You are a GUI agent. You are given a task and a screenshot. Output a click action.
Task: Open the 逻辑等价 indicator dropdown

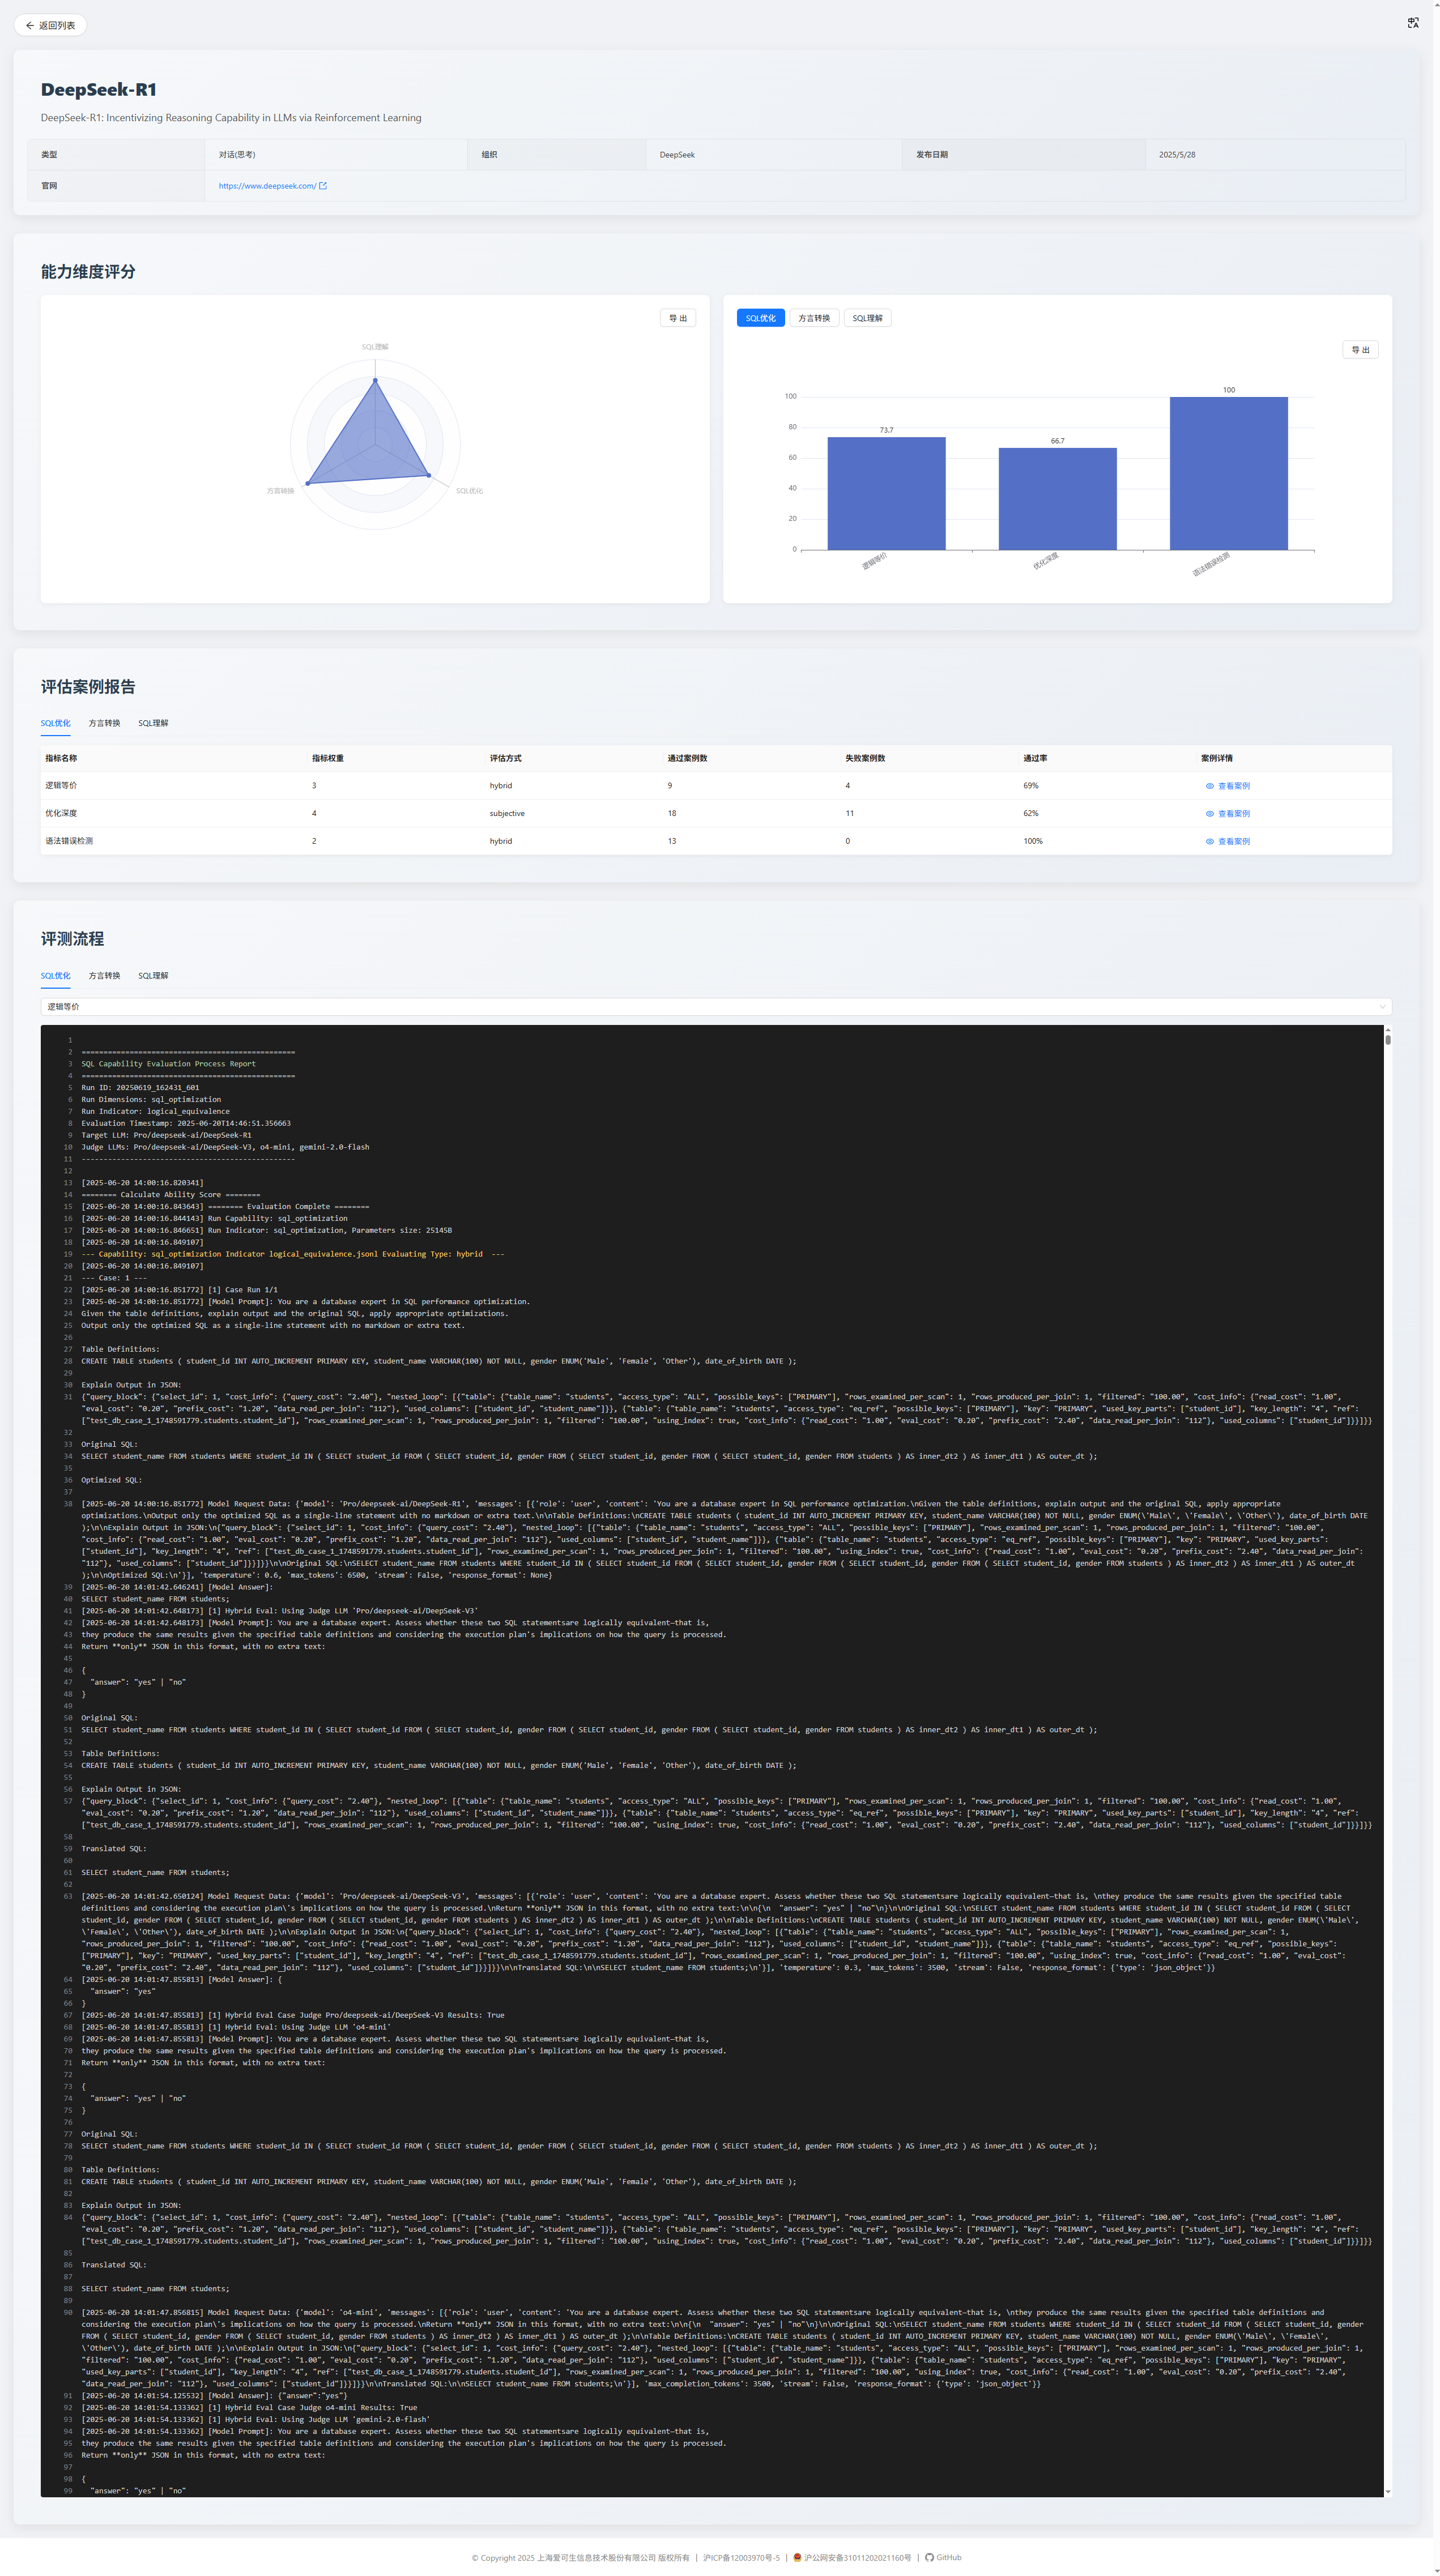click(x=715, y=1007)
